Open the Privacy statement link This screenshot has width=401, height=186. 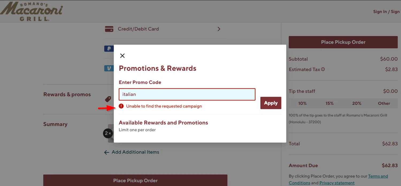tap(337, 183)
